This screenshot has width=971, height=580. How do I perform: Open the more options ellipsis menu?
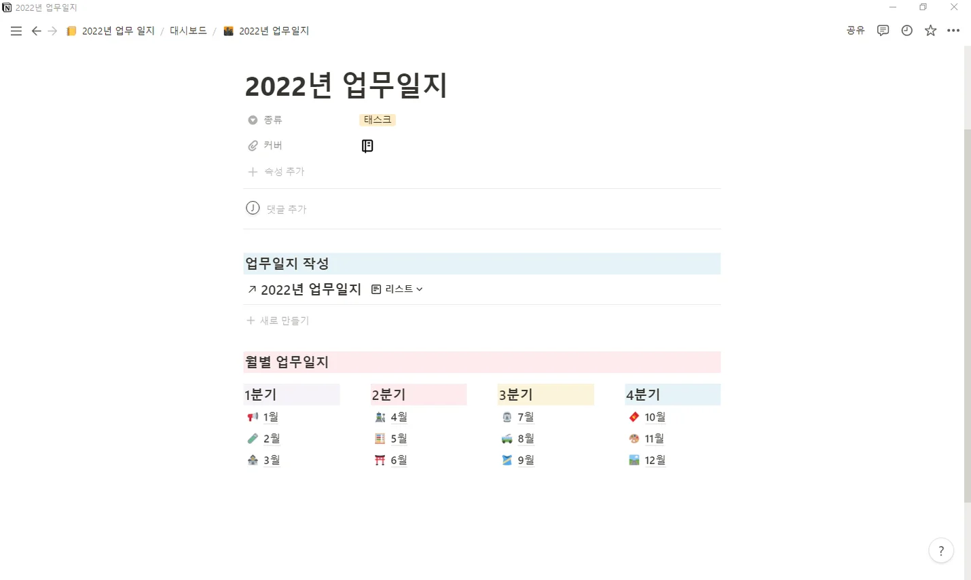coord(954,31)
